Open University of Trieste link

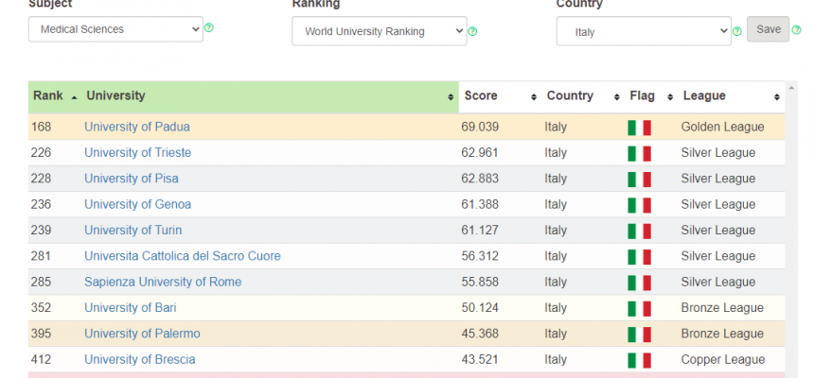click(x=137, y=152)
